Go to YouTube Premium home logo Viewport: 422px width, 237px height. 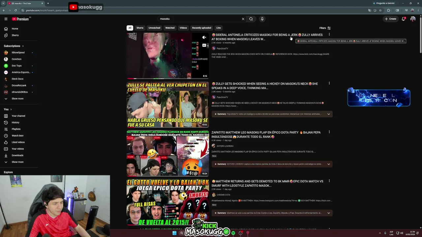click(x=21, y=19)
